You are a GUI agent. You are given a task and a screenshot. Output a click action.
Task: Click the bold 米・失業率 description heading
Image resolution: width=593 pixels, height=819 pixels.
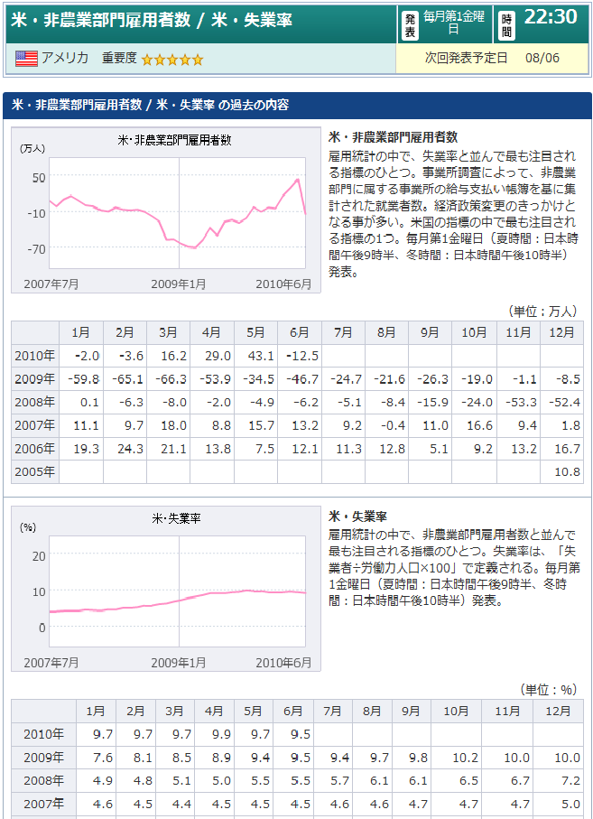[358, 517]
